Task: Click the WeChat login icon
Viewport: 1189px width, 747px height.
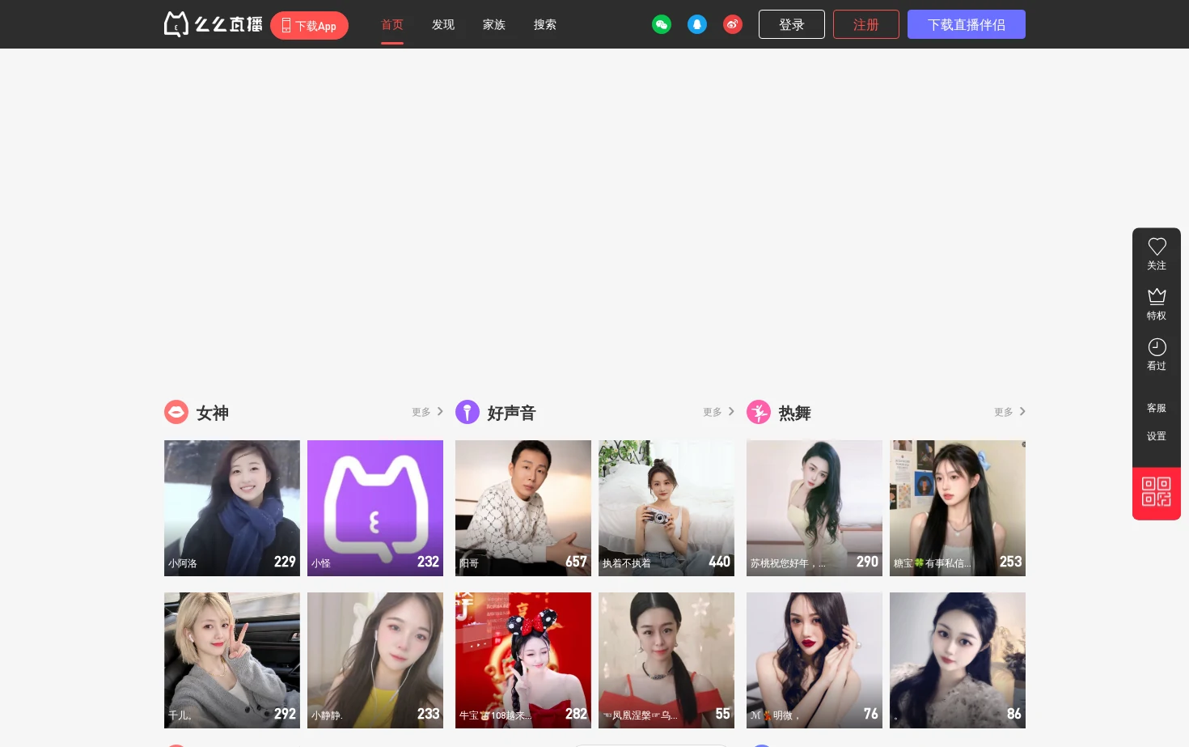Action: tap(662, 24)
